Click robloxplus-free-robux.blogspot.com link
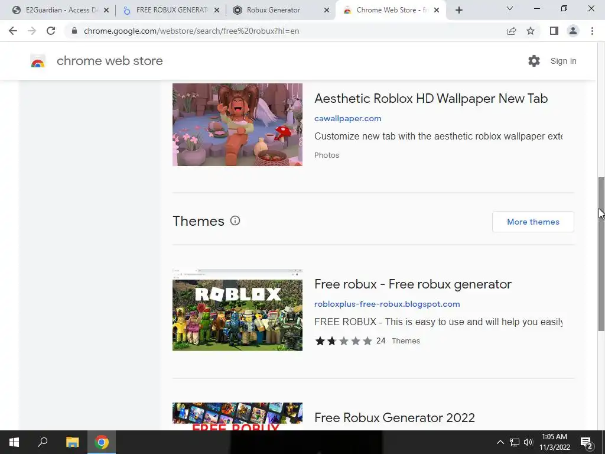The image size is (605, 454). [387, 304]
